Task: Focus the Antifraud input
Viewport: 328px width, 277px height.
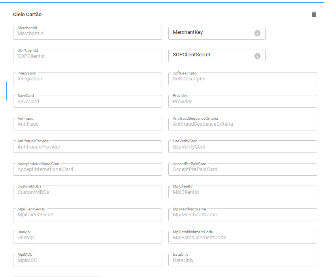Action: coord(87,124)
